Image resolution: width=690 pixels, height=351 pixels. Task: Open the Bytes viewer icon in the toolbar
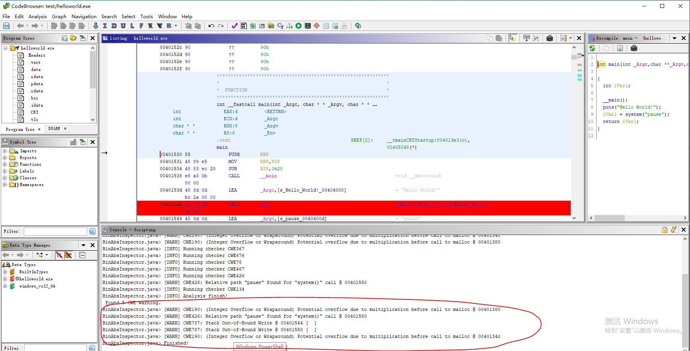(244, 26)
